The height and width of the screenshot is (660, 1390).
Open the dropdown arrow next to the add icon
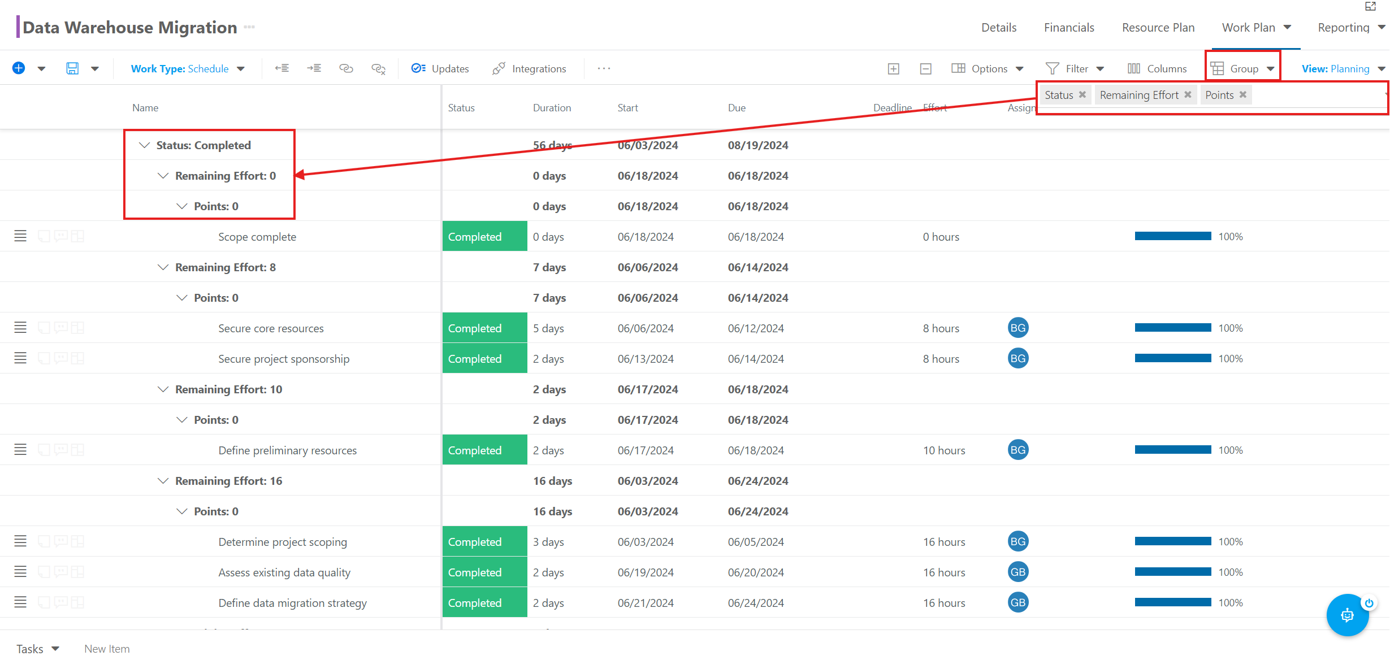point(41,69)
